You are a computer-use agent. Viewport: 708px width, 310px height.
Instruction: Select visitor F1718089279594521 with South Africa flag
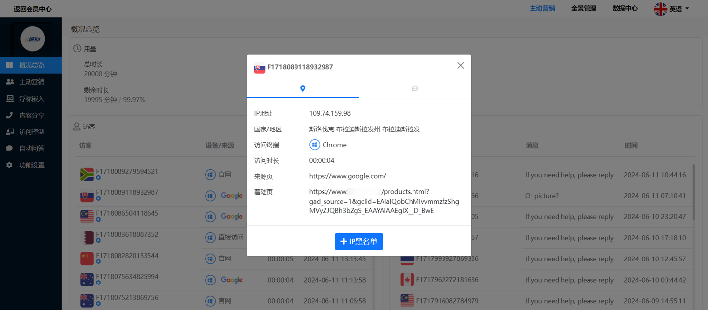[127, 172]
